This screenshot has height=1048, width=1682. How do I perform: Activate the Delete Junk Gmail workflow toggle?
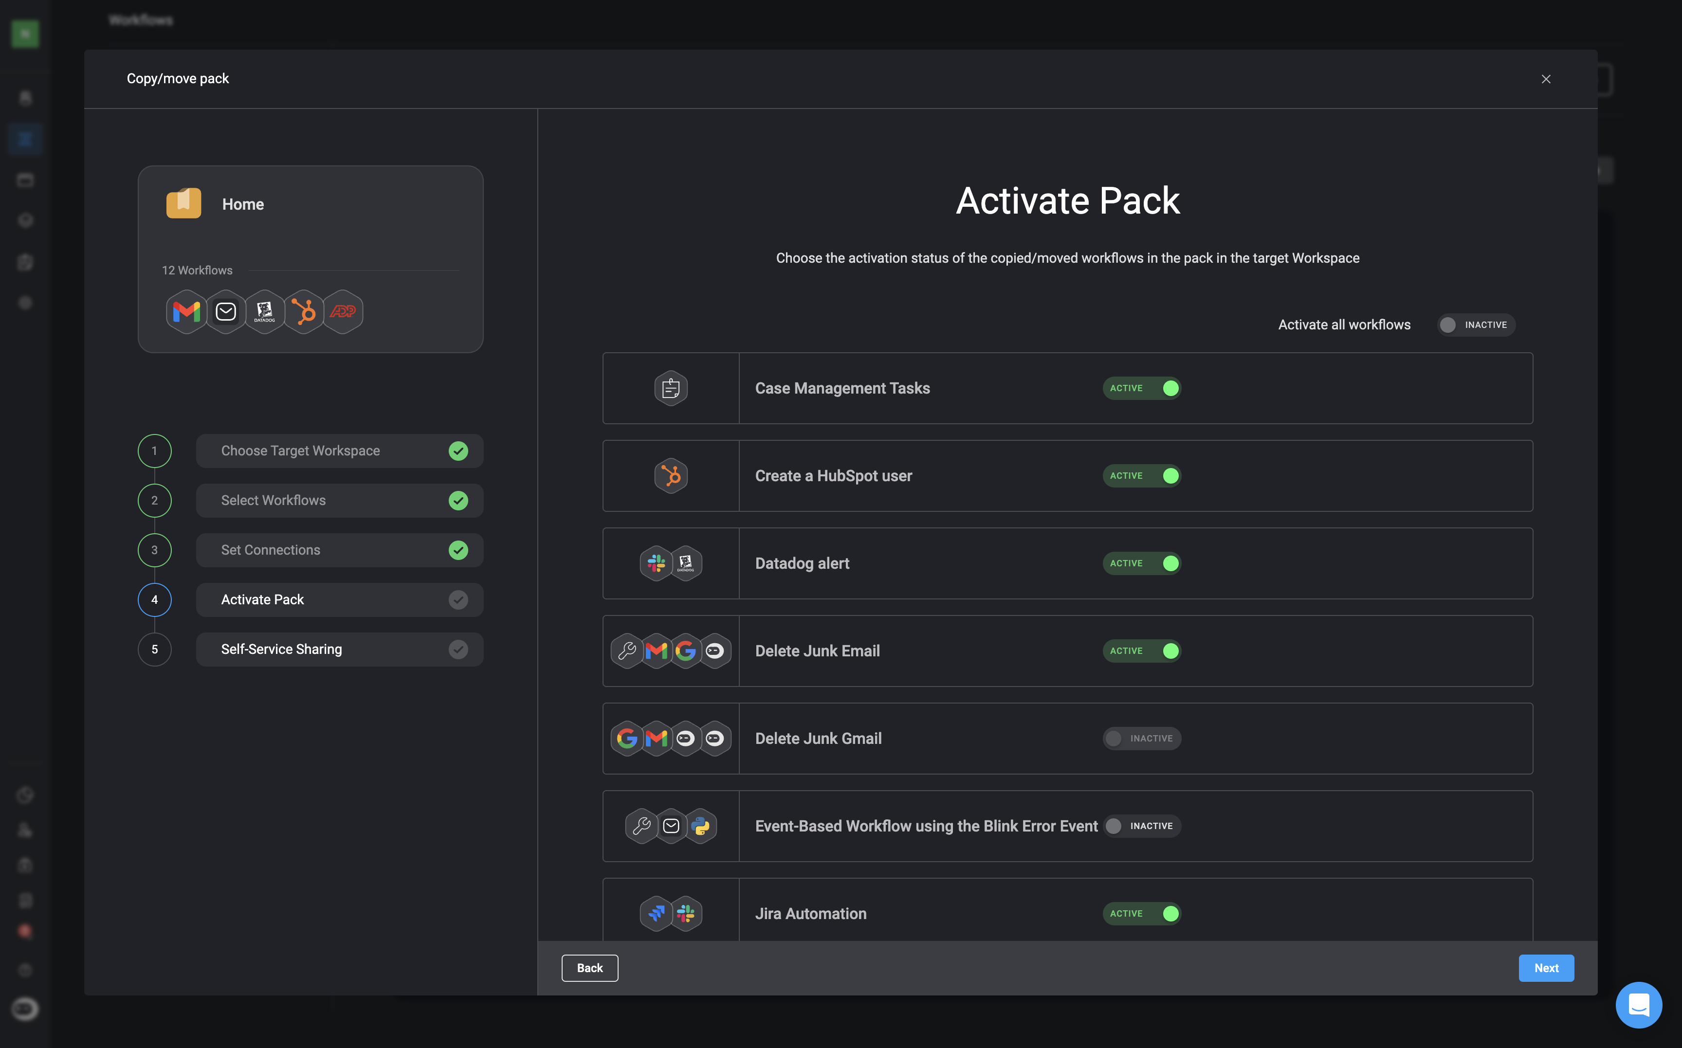click(x=1141, y=739)
